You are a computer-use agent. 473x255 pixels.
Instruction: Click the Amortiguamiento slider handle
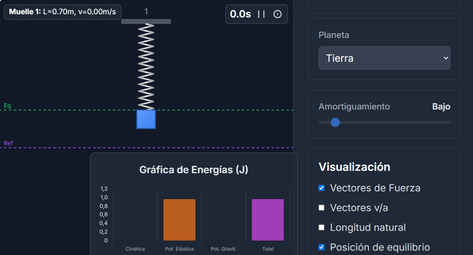(335, 122)
